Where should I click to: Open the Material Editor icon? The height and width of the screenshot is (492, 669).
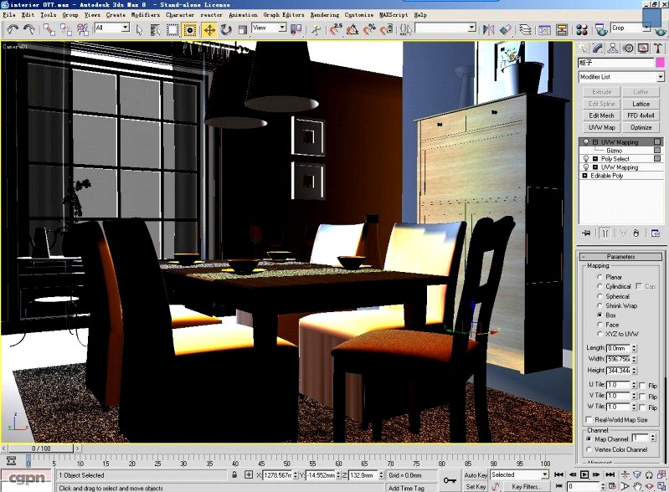(x=582, y=29)
